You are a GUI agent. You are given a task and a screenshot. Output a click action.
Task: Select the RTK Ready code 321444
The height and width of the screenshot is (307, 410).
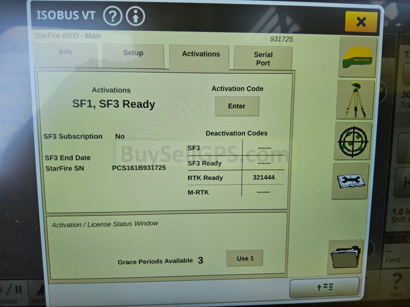263,177
